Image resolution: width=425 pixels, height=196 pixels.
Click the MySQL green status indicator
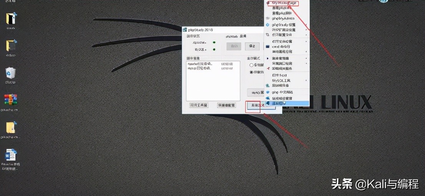[214, 49]
